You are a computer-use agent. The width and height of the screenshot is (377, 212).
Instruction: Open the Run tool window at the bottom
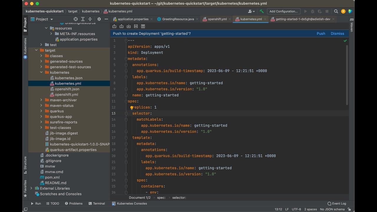pos(36,203)
